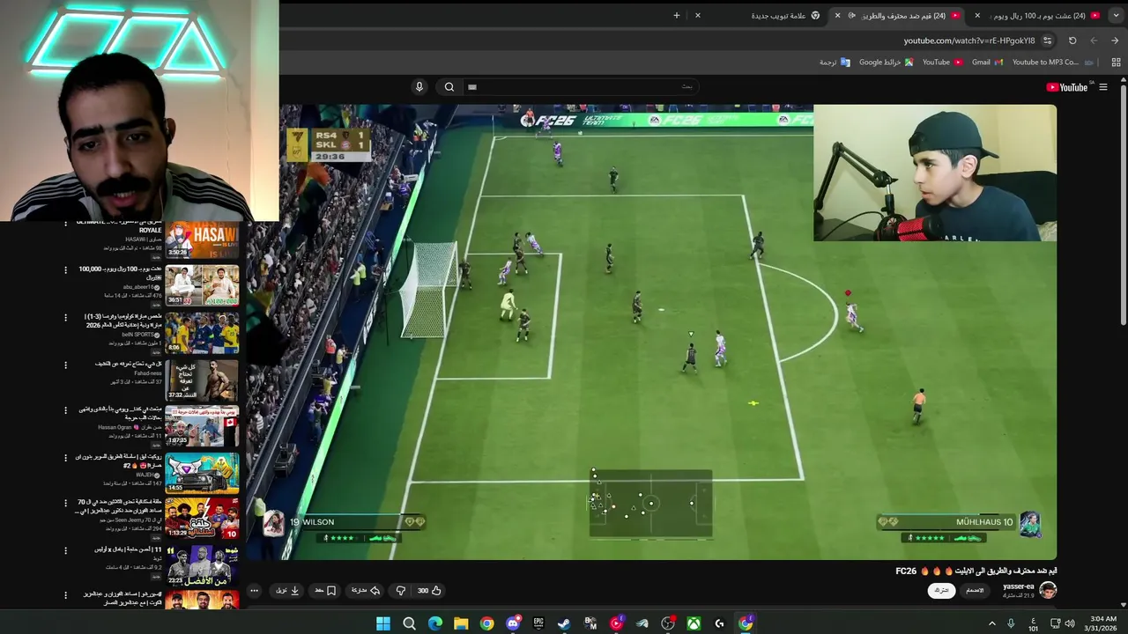Open the YouTube guide hamburger menu

pos(1102,87)
